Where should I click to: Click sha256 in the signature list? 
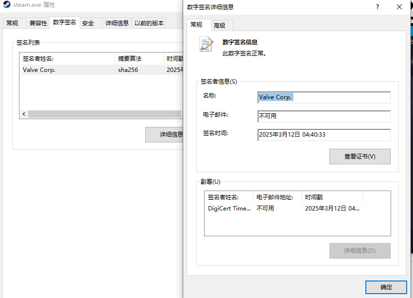[x=128, y=70]
